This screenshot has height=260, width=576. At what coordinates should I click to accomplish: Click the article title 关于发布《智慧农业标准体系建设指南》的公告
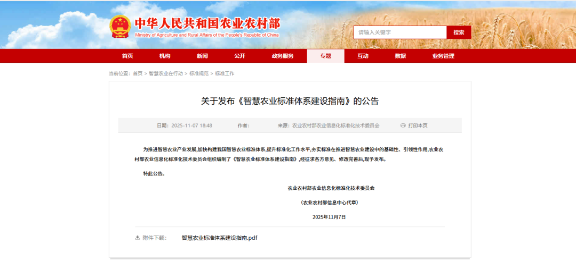click(290, 102)
